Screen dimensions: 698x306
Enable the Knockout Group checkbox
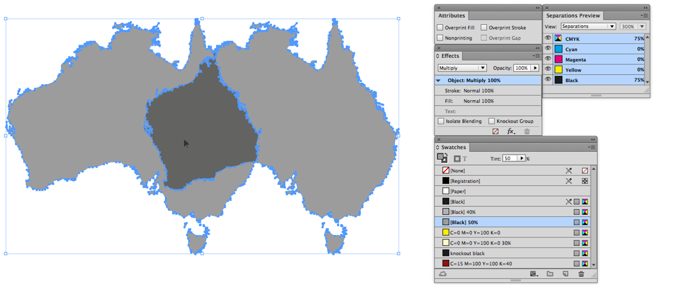[491, 121]
